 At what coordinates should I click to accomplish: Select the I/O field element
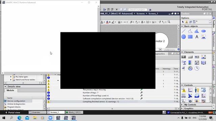tap(184, 57)
